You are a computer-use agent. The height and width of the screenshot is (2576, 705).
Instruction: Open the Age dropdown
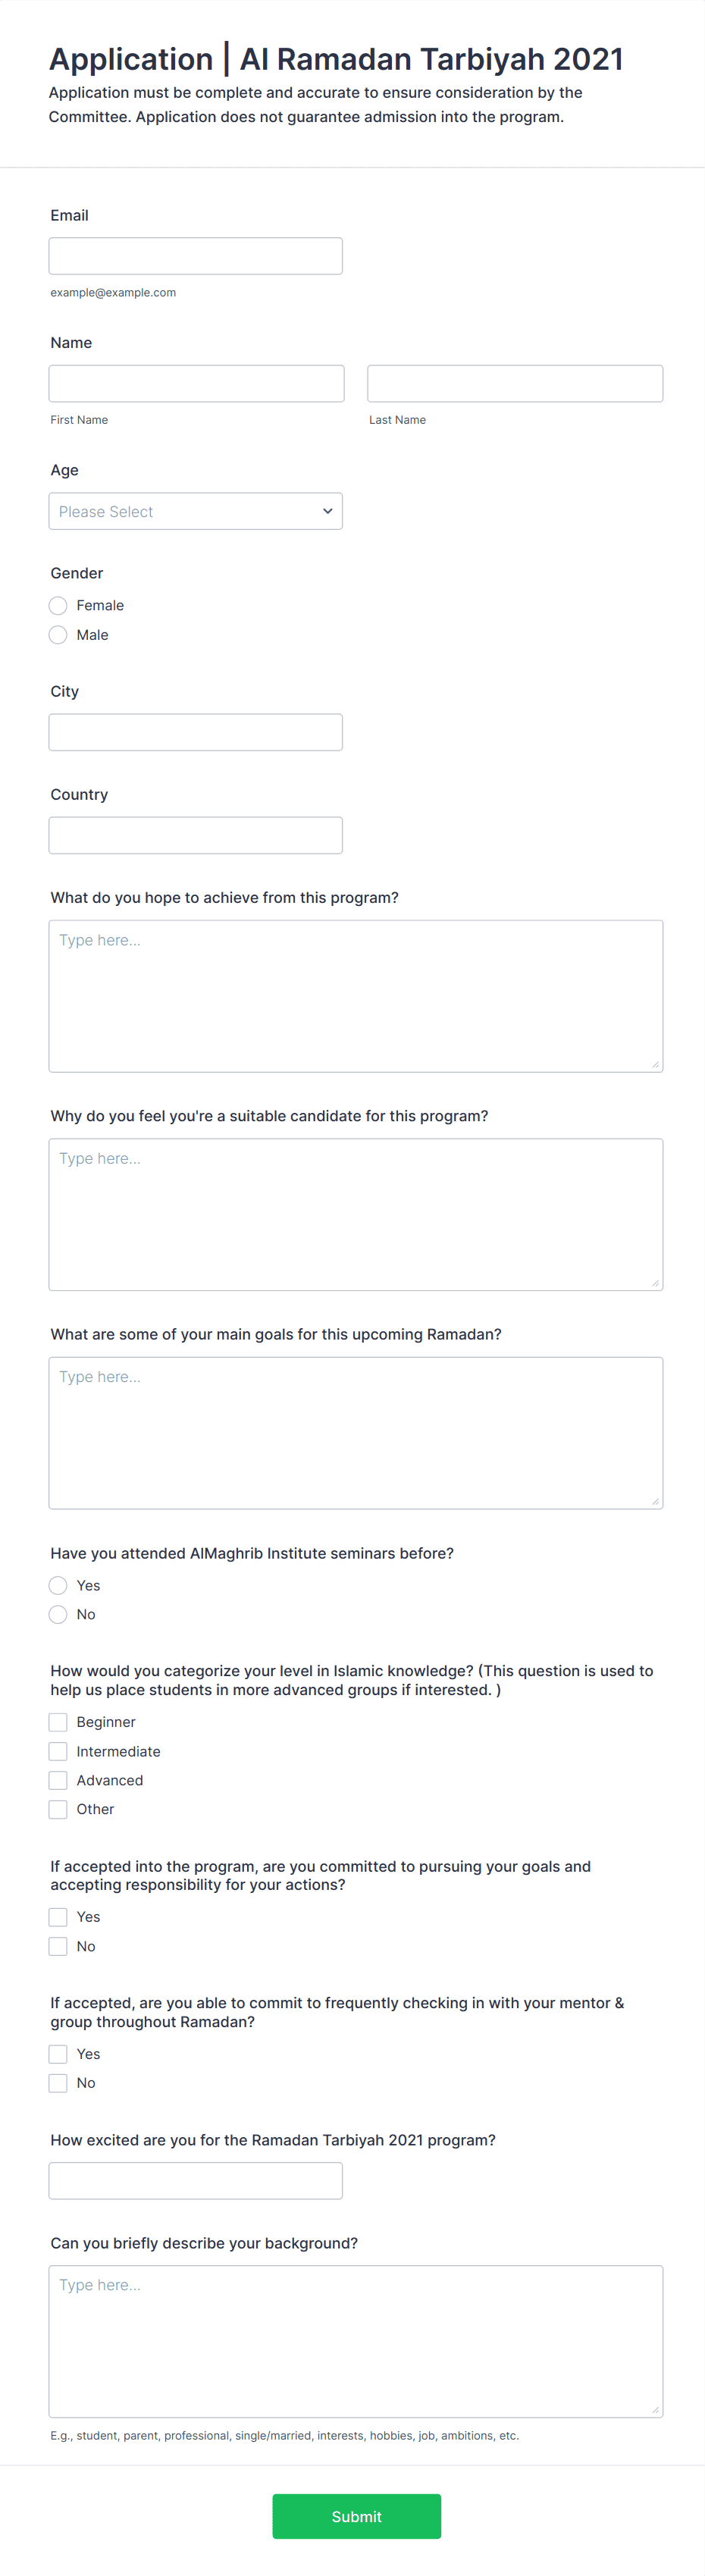[195, 511]
